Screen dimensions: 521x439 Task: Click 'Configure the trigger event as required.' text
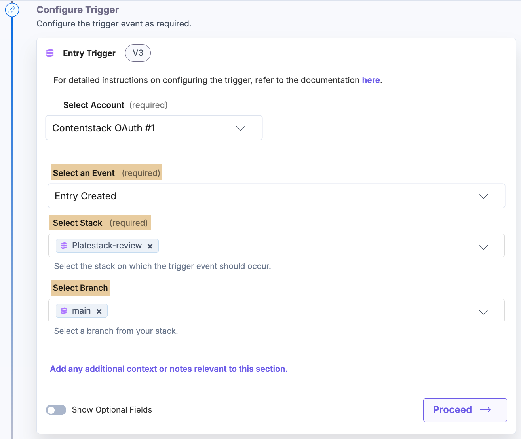click(x=114, y=24)
